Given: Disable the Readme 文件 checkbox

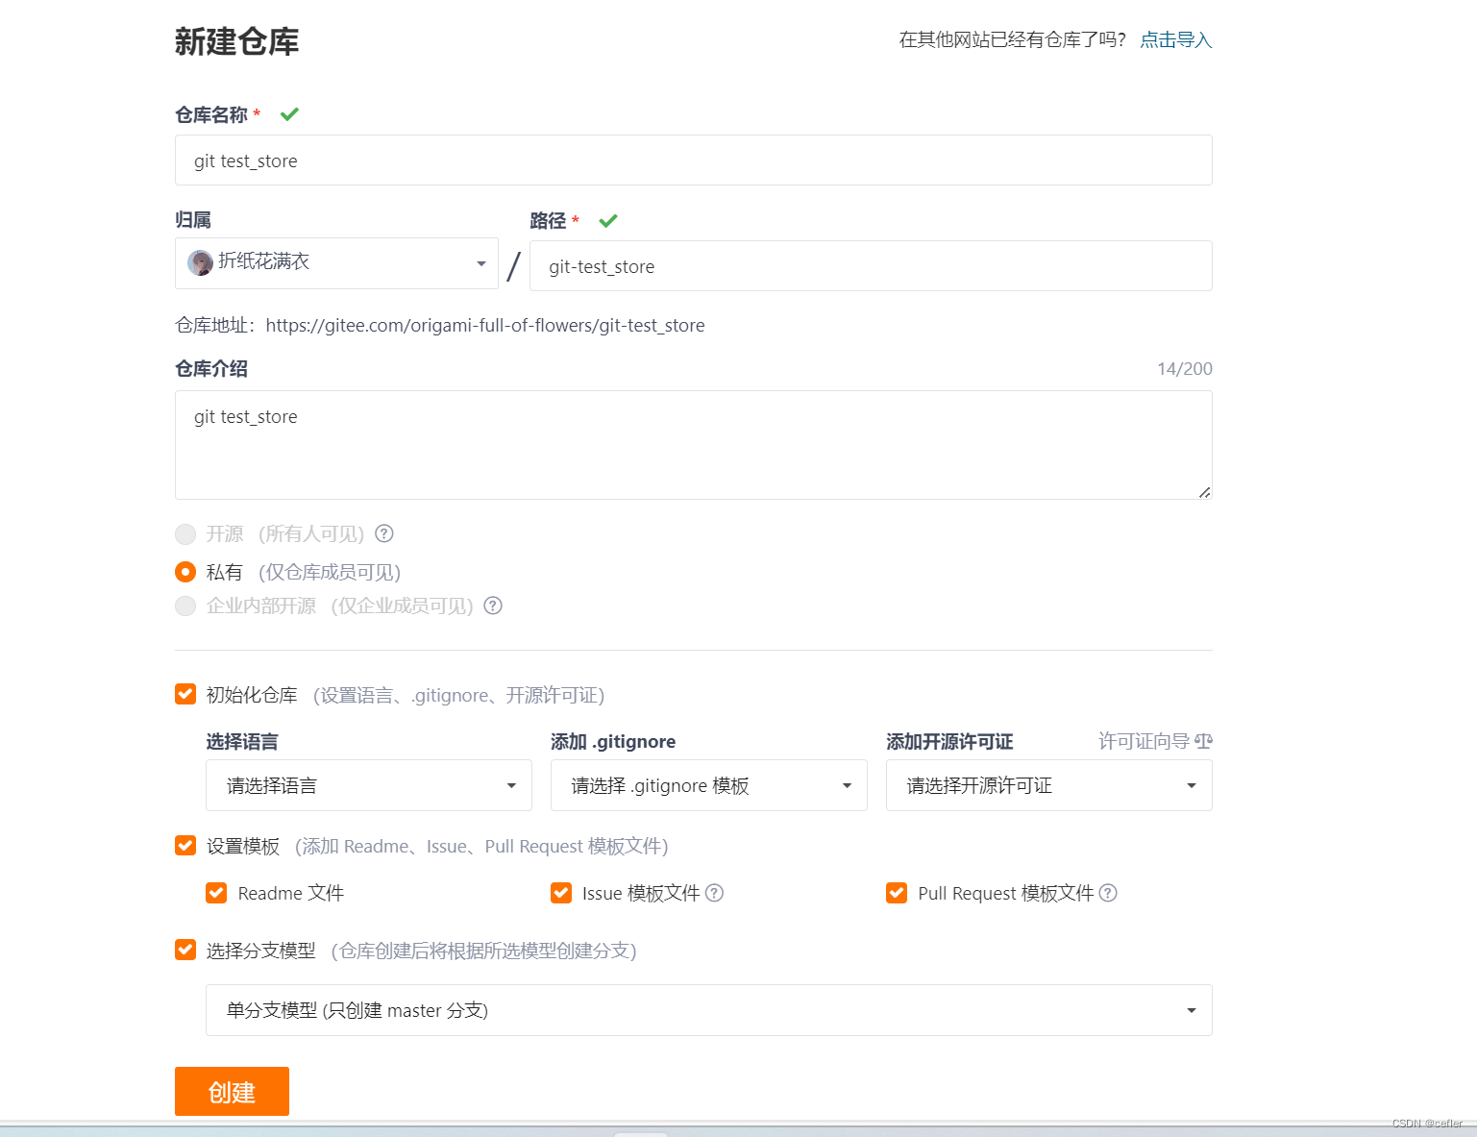Looking at the screenshot, I should pyautogui.click(x=216, y=893).
